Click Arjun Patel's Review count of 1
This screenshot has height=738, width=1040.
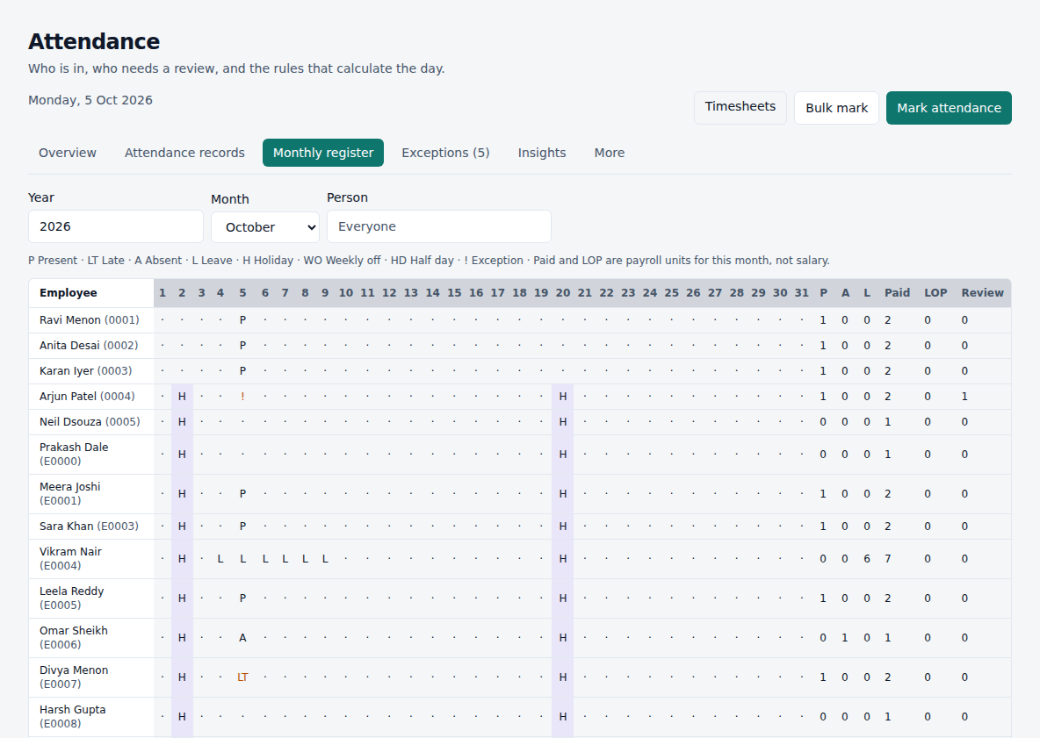[x=964, y=396]
